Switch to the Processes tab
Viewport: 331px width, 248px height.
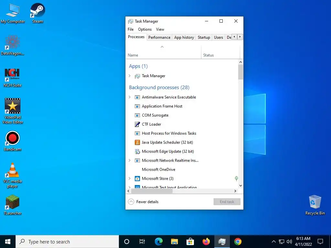[136, 37]
